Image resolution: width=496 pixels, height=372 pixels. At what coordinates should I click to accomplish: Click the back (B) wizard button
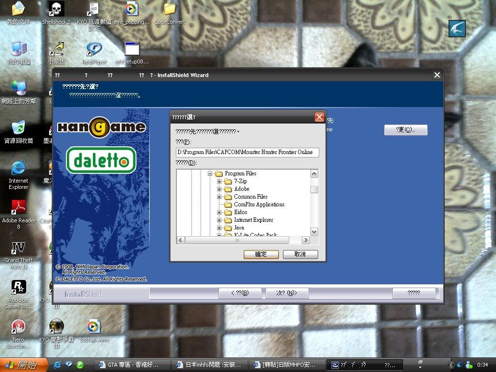click(x=240, y=293)
